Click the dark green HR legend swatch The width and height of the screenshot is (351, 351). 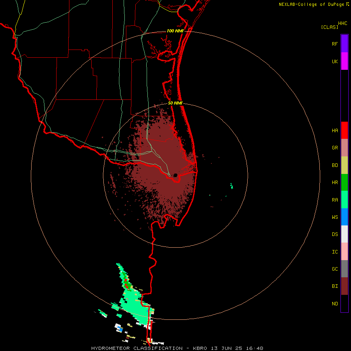pos(344,183)
